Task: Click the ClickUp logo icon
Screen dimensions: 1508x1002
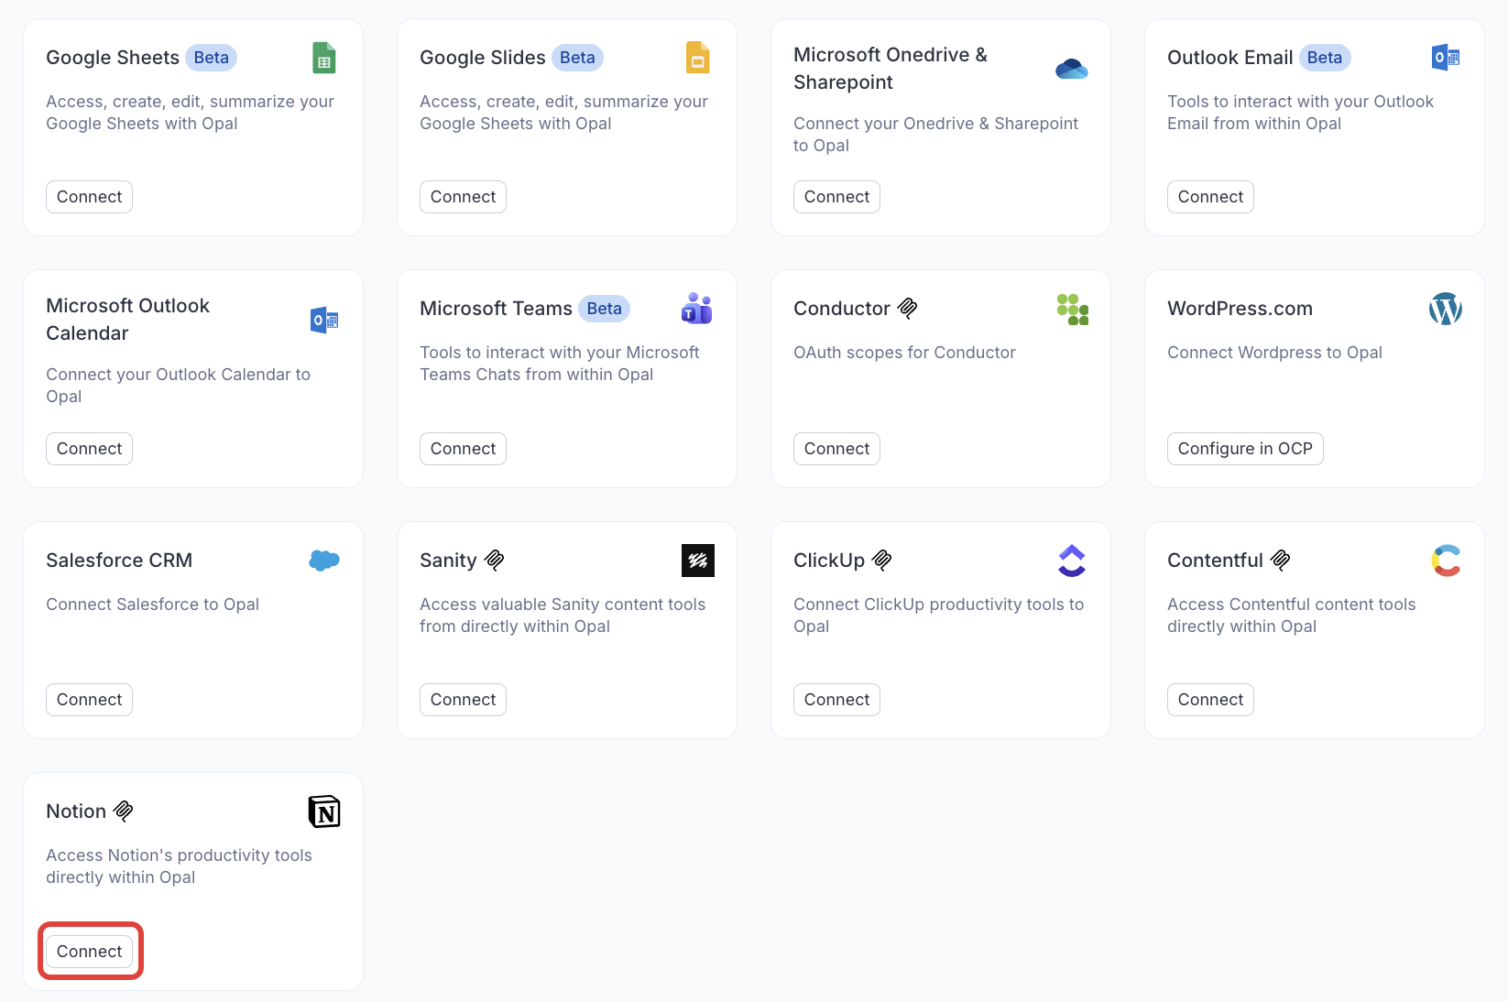Action: (1072, 561)
